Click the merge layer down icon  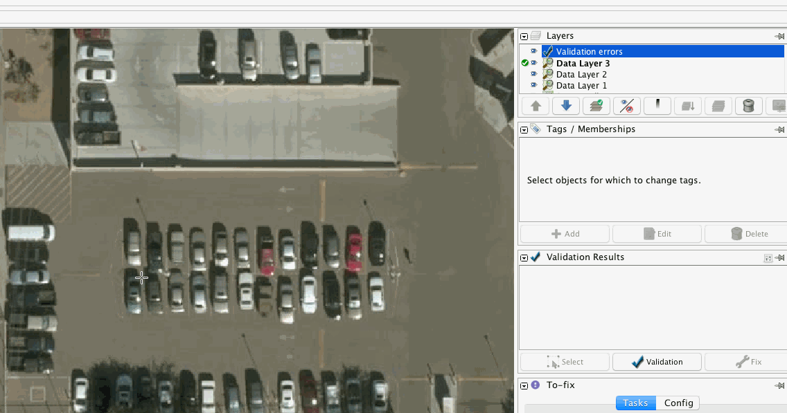point(687,105)
